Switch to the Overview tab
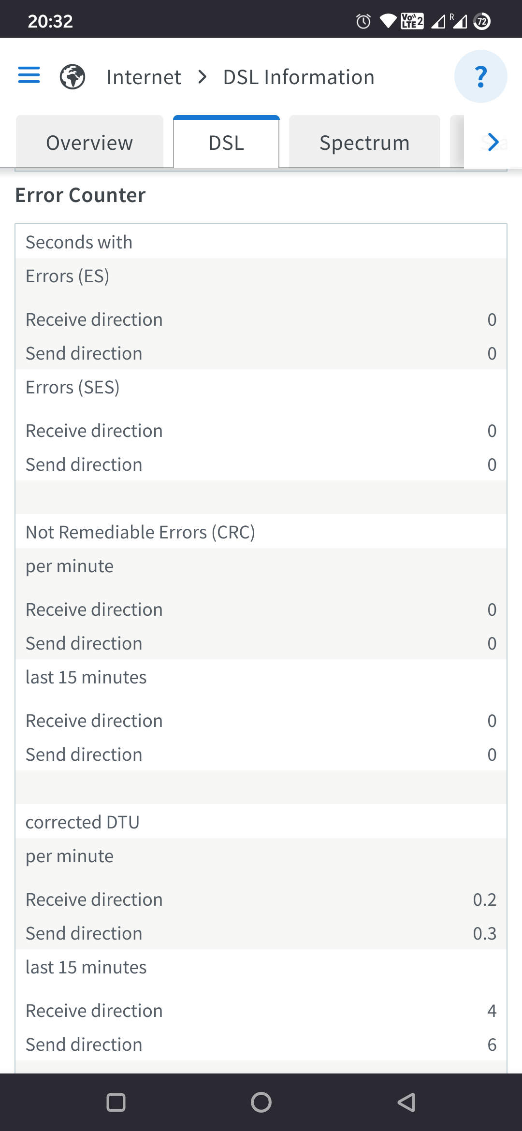Screen dimensions: 522x1131 (x=89, y=142)
